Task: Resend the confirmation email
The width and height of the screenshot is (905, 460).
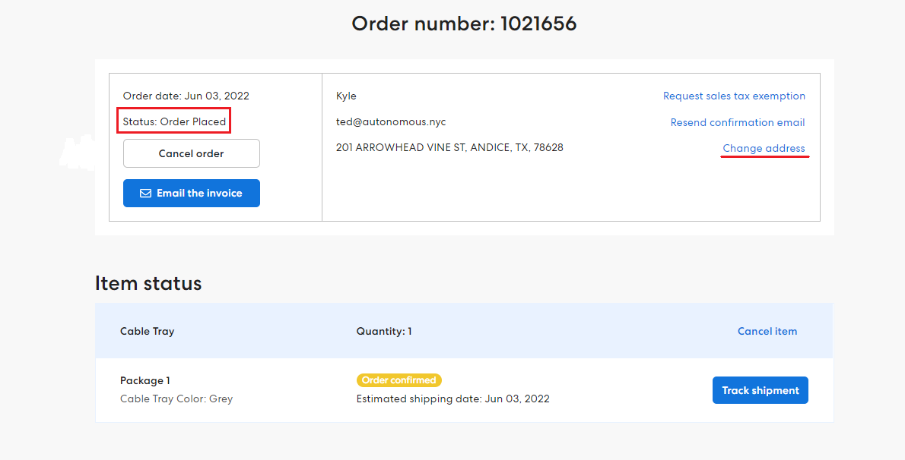Action: [x=737, y=122]
